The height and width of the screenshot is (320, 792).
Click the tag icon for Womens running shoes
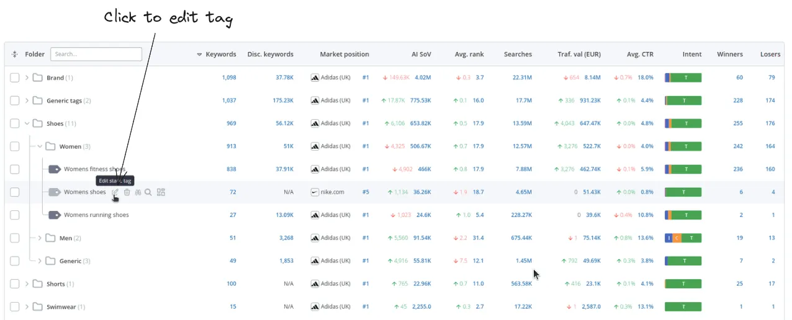55,215
